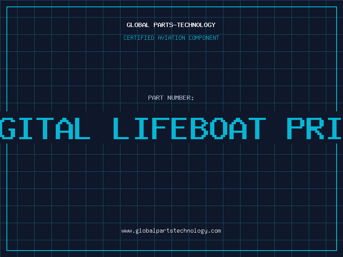Select the word TECHNOLOGY in the heading

point(196,25)
